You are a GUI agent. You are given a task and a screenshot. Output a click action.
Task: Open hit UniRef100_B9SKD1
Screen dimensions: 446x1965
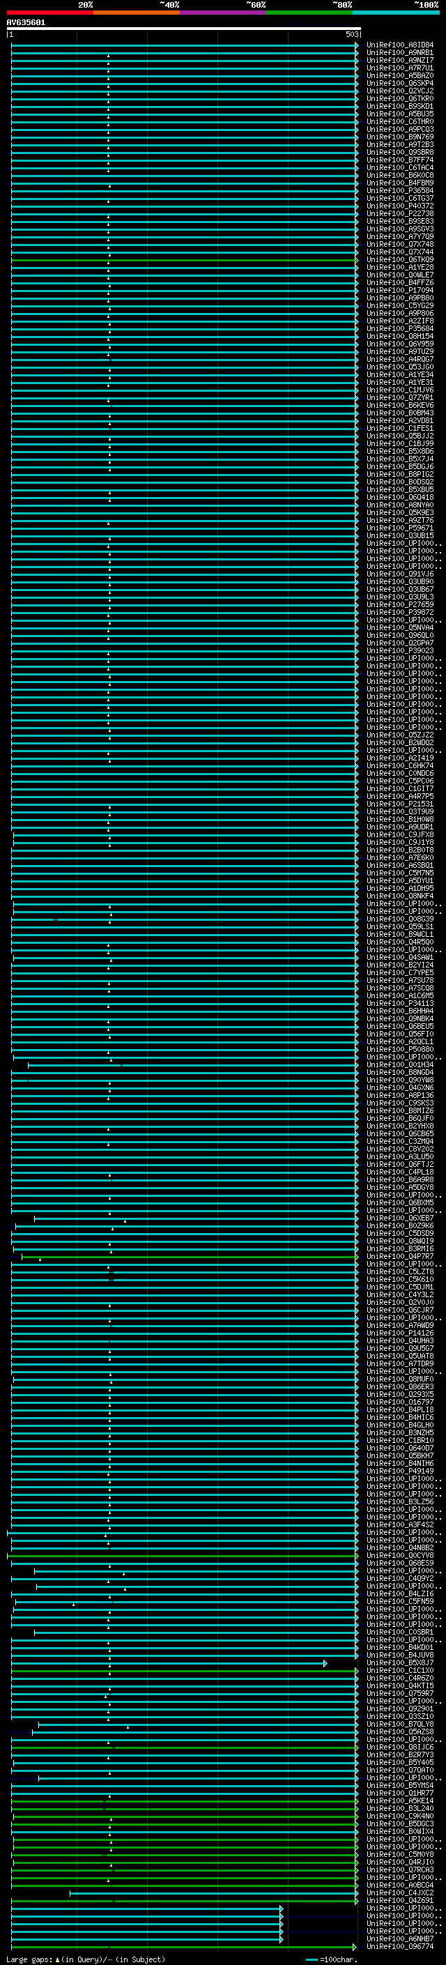coord(400,106)
